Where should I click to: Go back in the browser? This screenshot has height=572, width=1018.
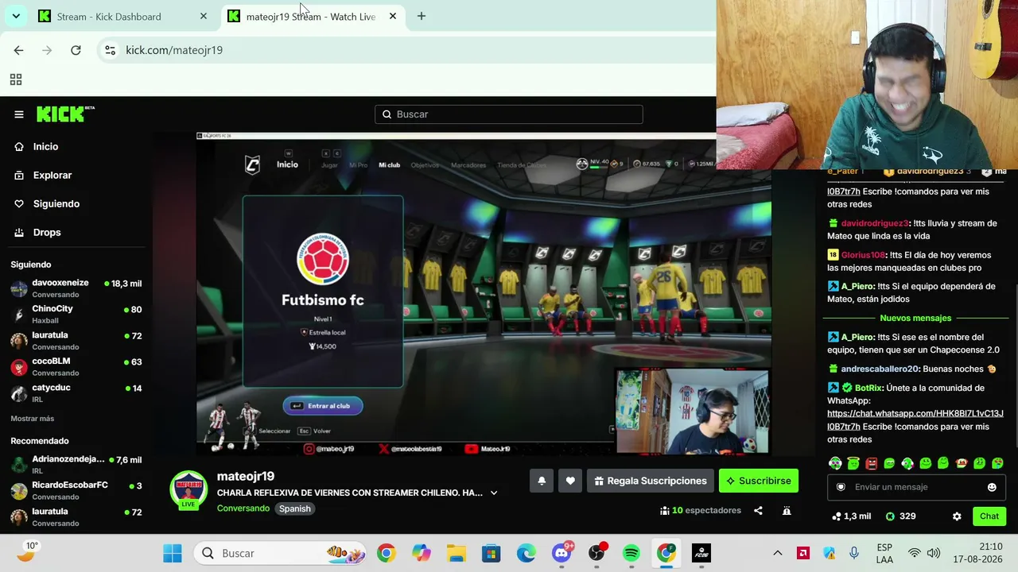[19, 50]
